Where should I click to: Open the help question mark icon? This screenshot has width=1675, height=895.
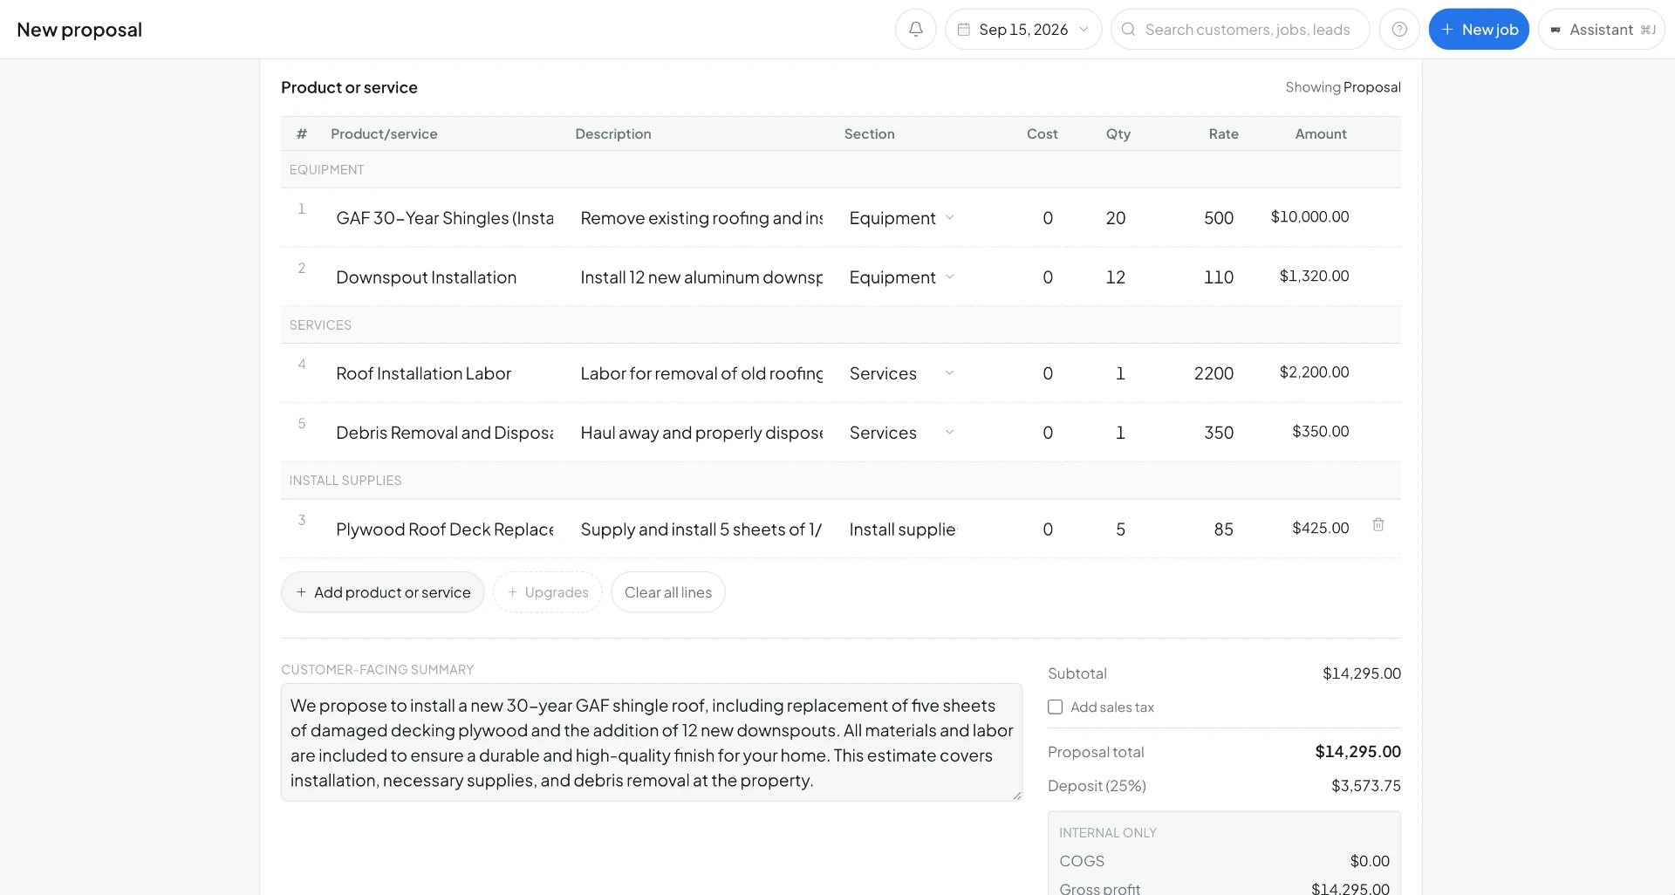tap(1399, 30)
